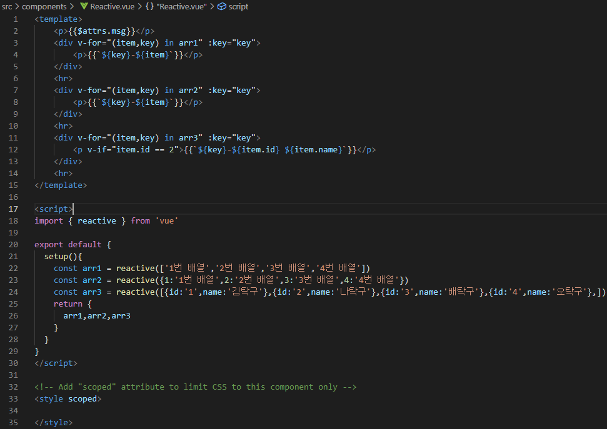The image size is (607, 429).
Task: Click the '4번 배열' string on line 22
Action: pyautogui.click(x=339, y=268)
